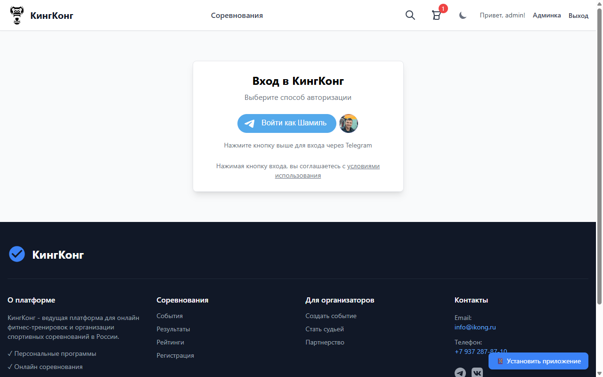This screenshot has width=603, height=377.
Task: Open the Telegram social icon in the footer
Action: 460,372
